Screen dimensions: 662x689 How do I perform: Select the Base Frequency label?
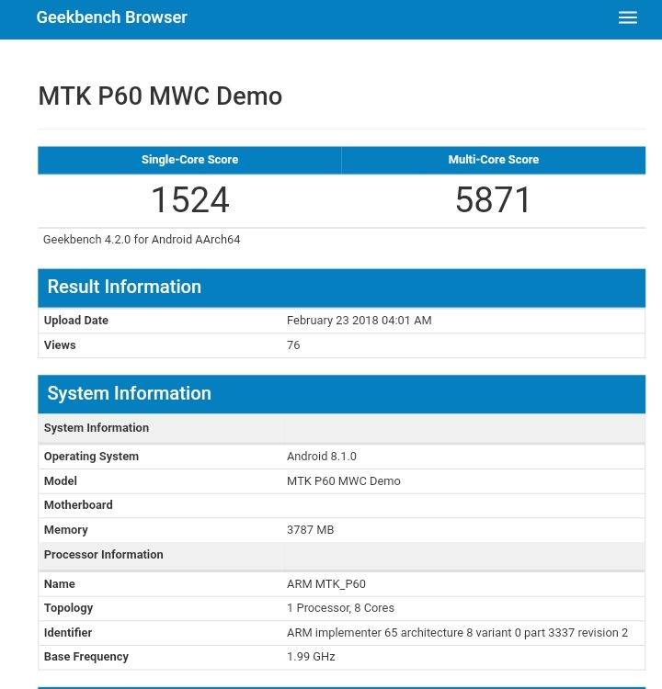86,657
